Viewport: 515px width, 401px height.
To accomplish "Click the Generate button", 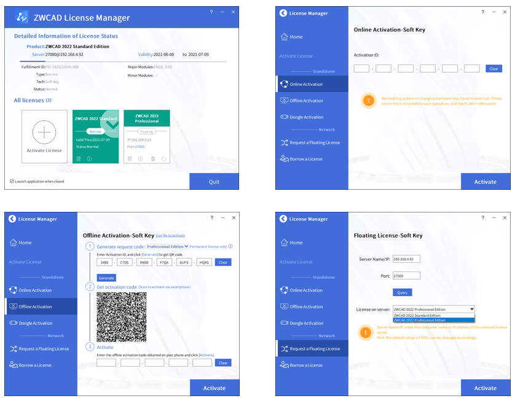I will 106,278.
